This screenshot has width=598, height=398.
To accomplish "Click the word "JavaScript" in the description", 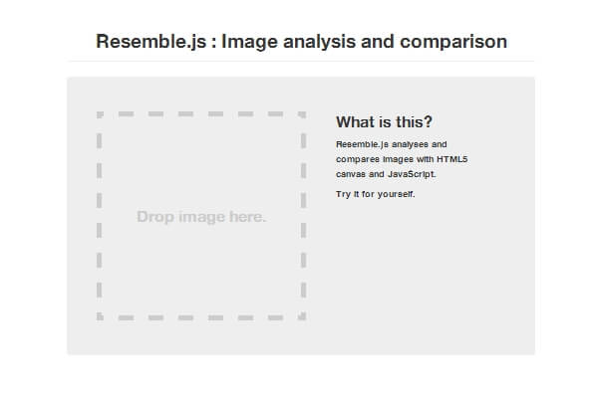I will [412, 174].
